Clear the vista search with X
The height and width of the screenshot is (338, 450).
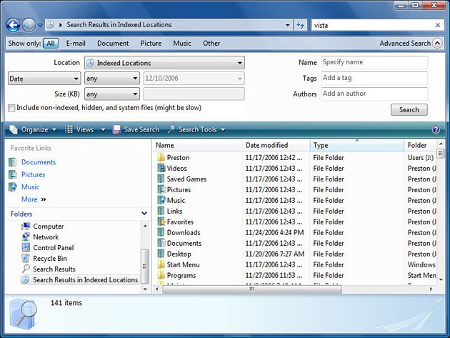(438, 25)
